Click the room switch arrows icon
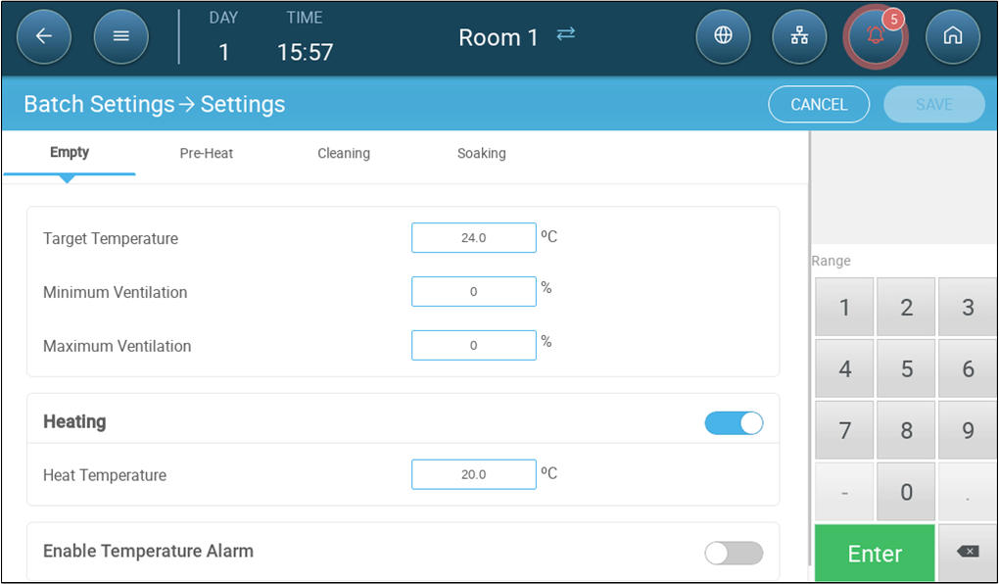This screenshot has height=584, width=999. 566,34
